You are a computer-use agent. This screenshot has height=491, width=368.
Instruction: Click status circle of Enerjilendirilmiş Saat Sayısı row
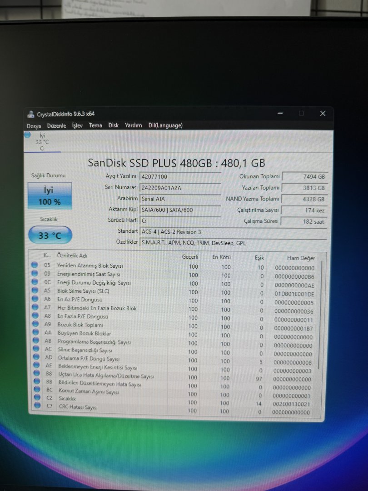click(x=35, y=273)
